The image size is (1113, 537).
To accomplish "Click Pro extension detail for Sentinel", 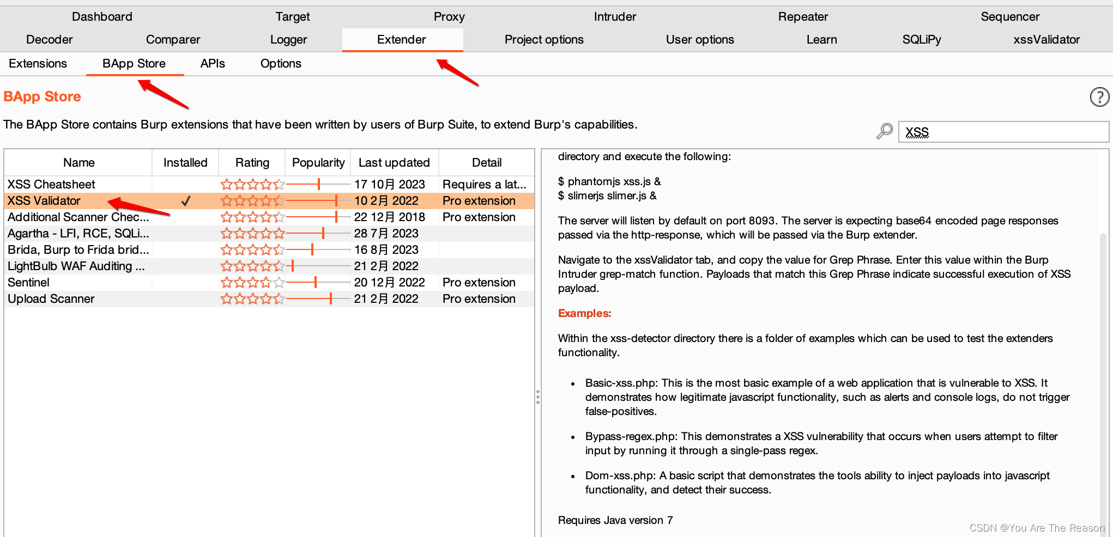I will [x=479, y=282].
